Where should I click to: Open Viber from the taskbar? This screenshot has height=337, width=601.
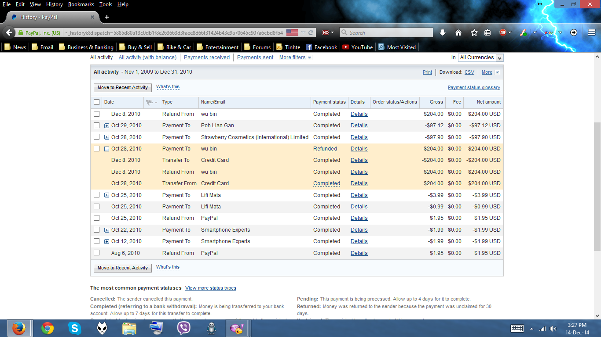[x=183, y=328]
